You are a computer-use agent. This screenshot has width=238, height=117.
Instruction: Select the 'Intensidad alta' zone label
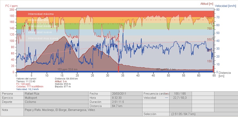point(38,20)
